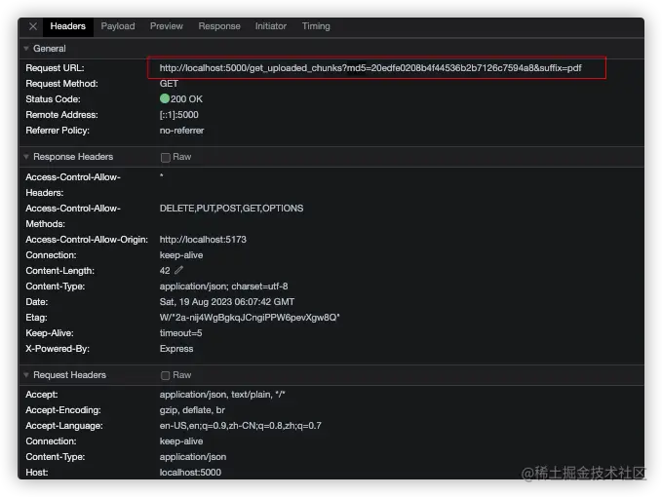The height and width of the screenshot is (497, 662).
Task: Select the Accept-Language header value
Action: click(240, 426)
